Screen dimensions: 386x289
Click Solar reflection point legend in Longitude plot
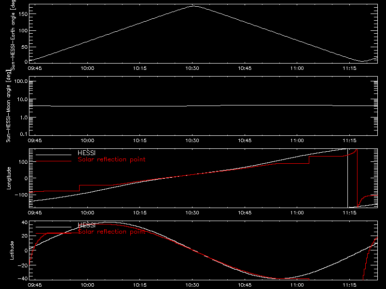point(111,159)
